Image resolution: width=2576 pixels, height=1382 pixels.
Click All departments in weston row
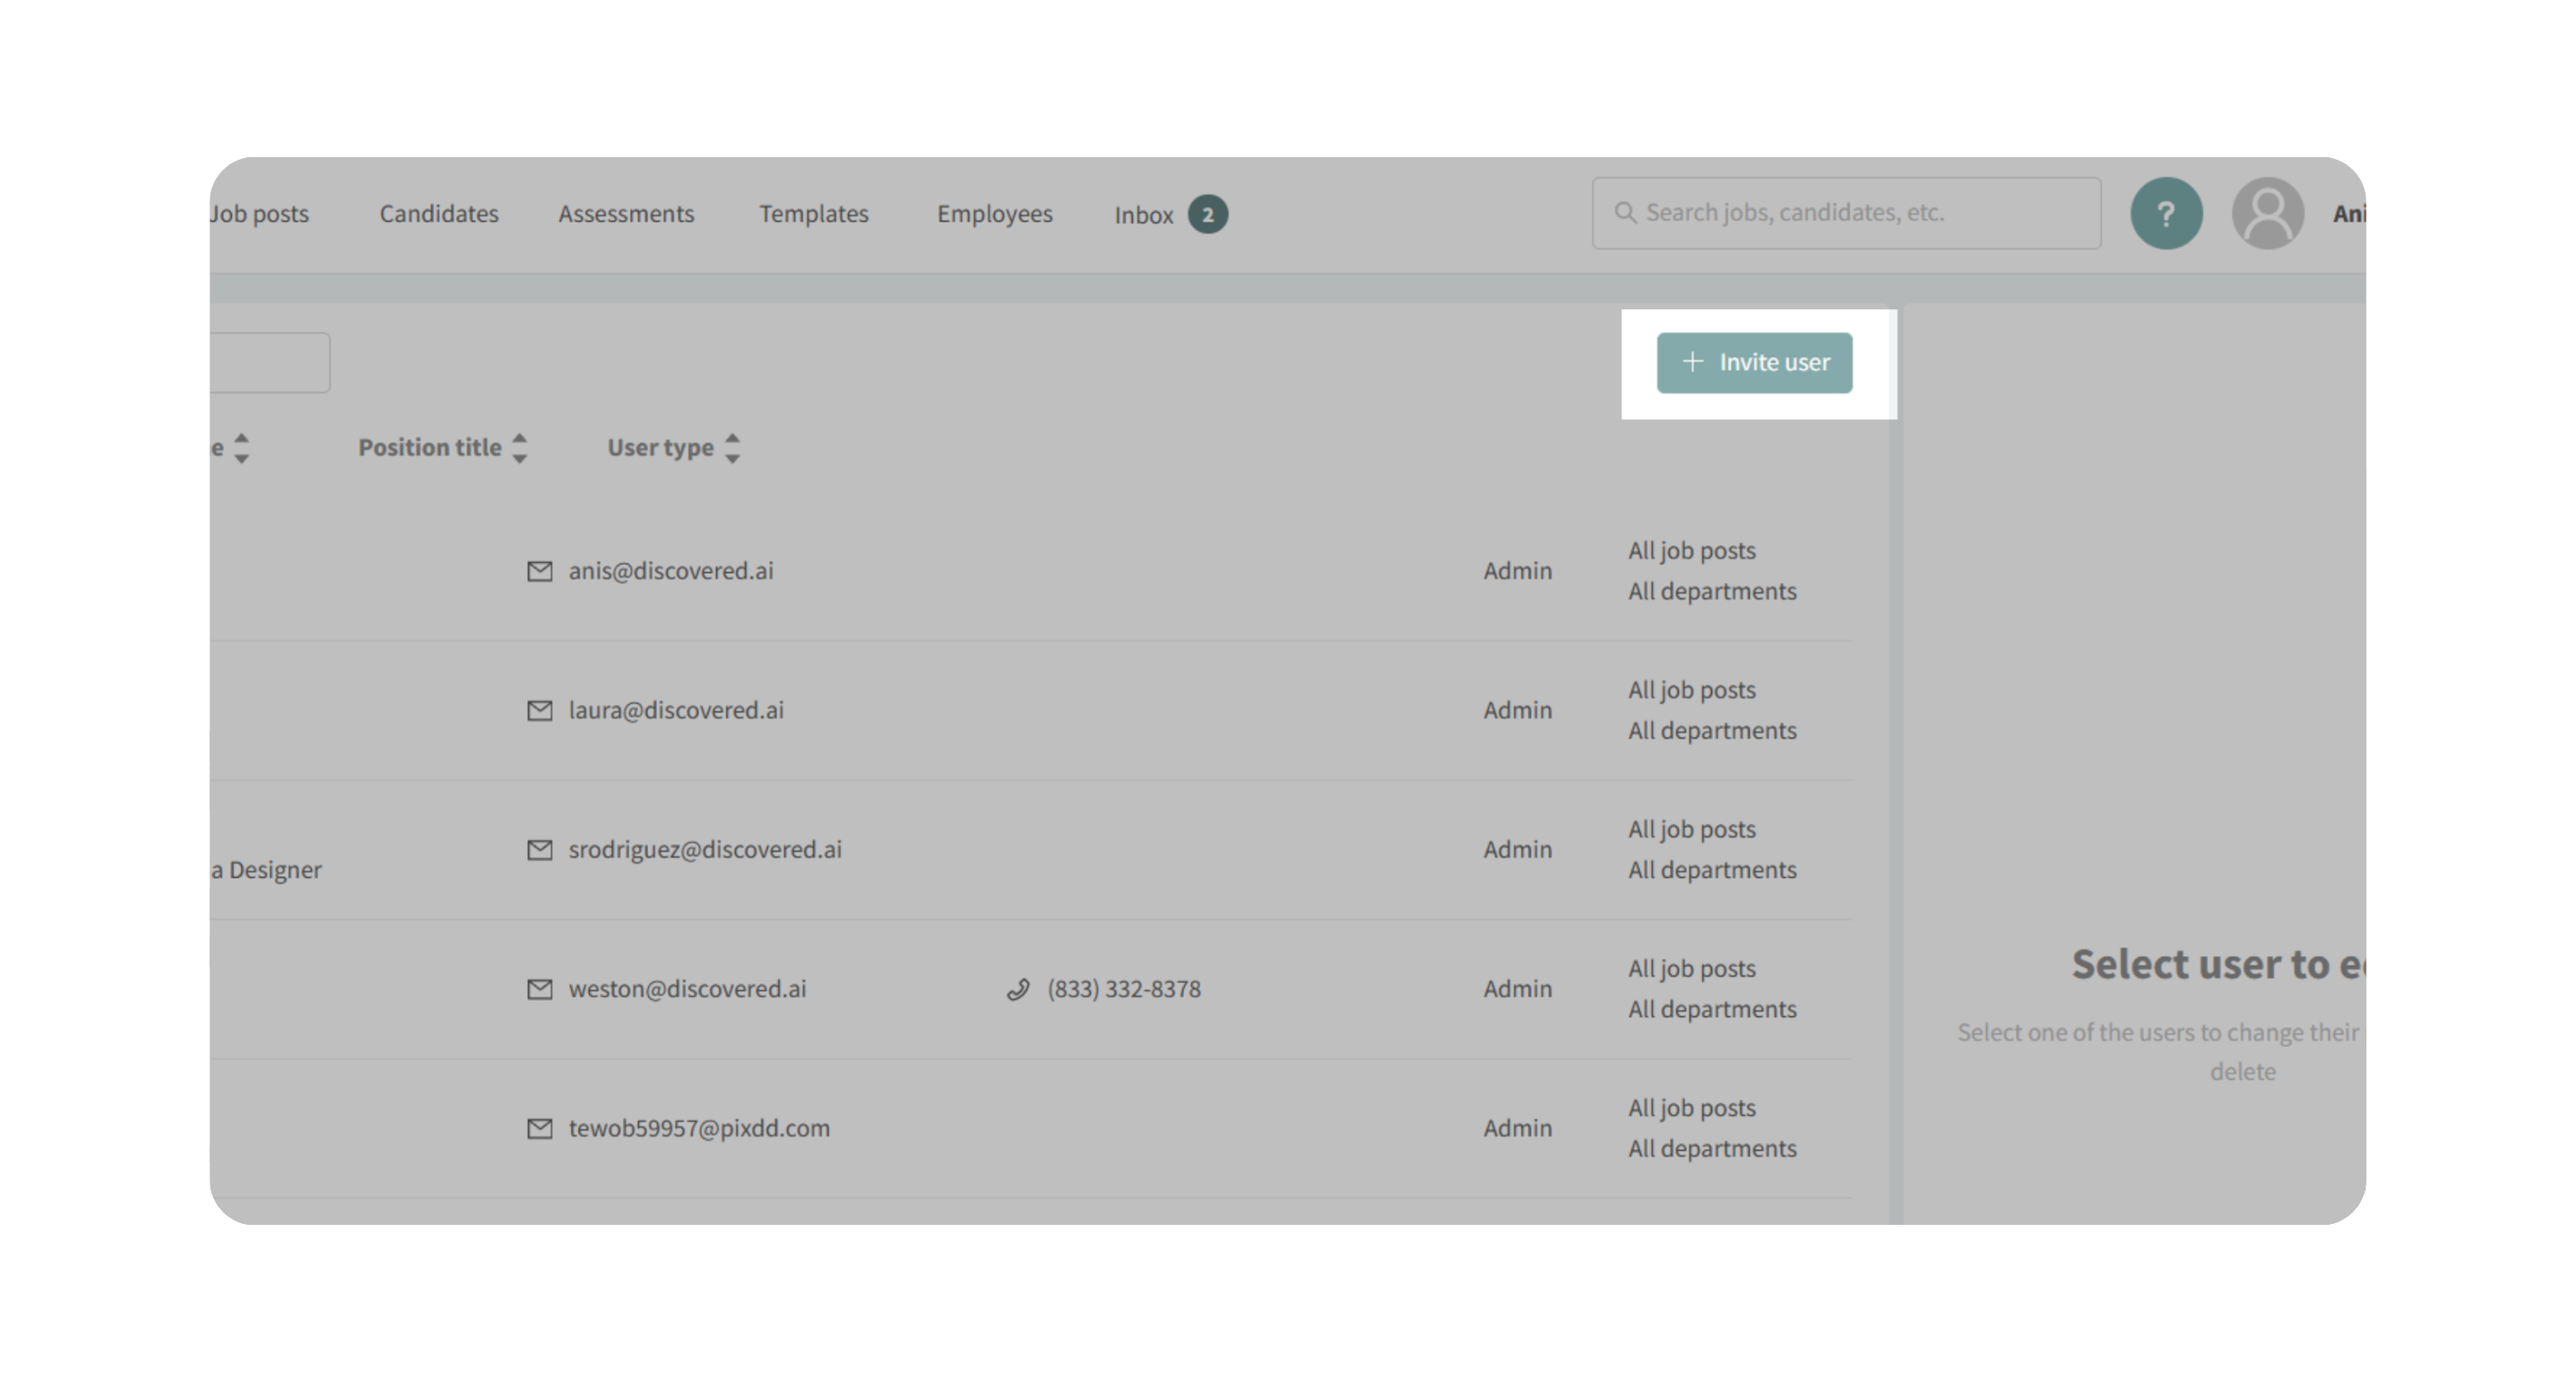(1712, 1010)
